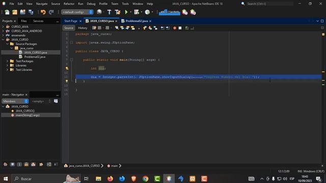Click the Clean and Build Project icon
This screenshot has width=326, height=183.
(x=118, y=12)
